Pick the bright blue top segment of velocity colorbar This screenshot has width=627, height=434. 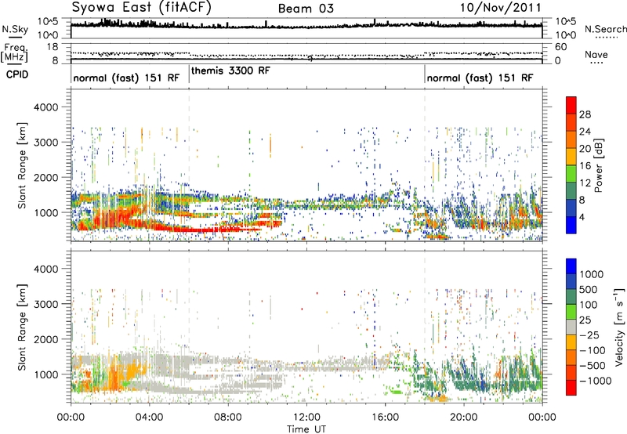[571, 266]
